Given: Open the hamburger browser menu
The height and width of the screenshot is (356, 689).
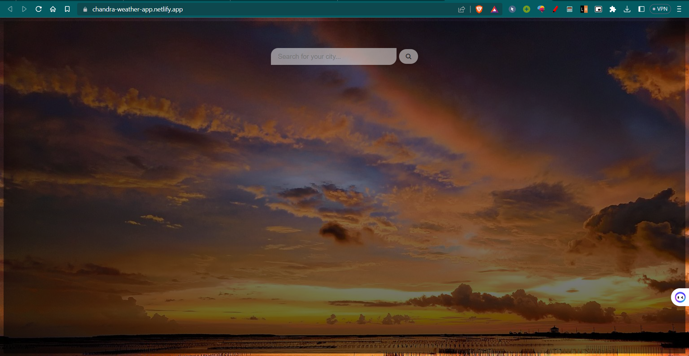Looking at the screenshot, I should pos(679,9).
